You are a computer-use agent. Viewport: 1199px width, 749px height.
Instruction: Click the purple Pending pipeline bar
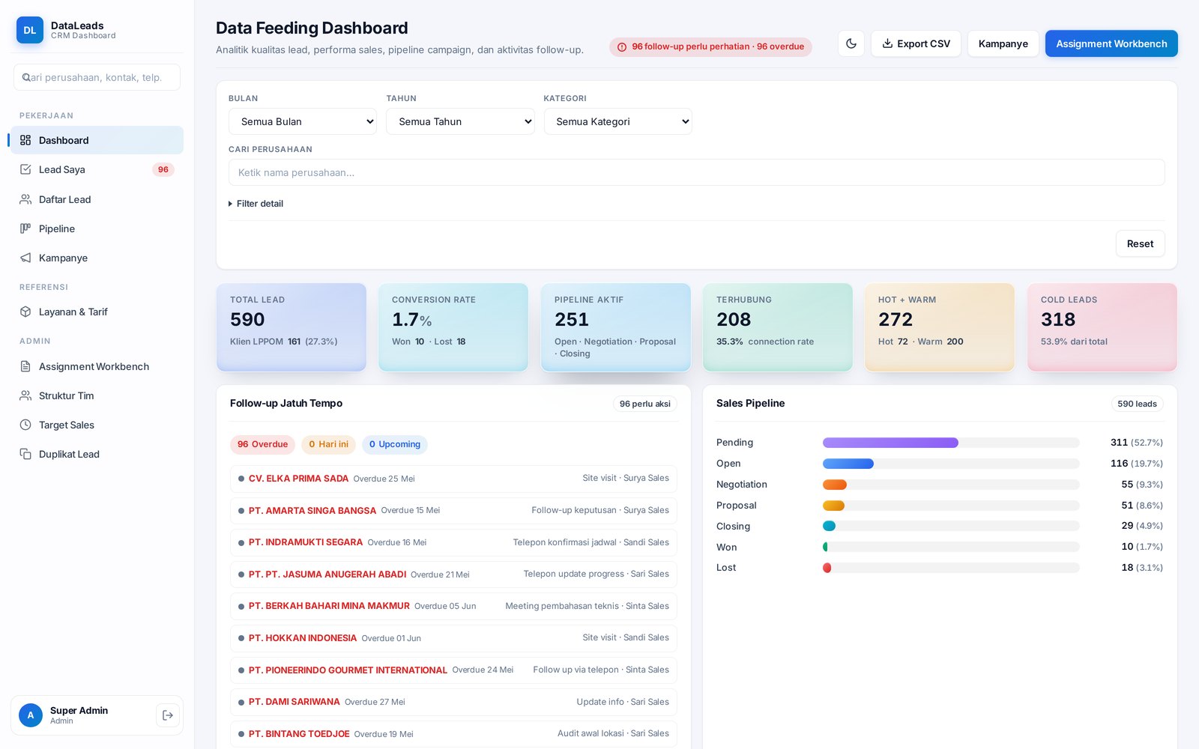[x=890, y=443]
